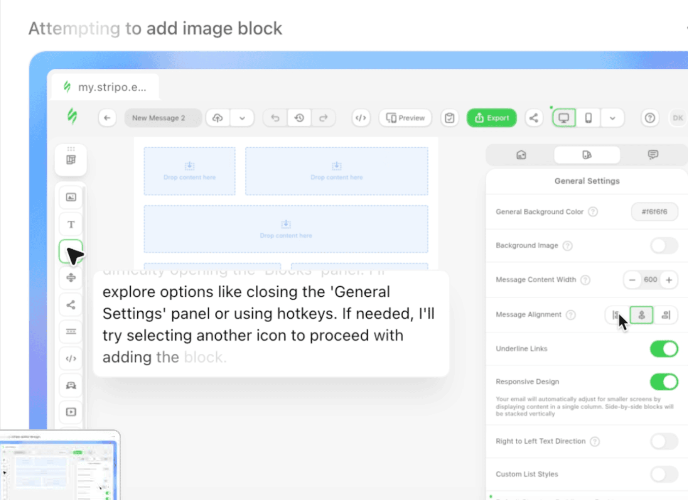Screen dimensions: 688x500
Task: Disable Underline Links
Action: point(664,349)
